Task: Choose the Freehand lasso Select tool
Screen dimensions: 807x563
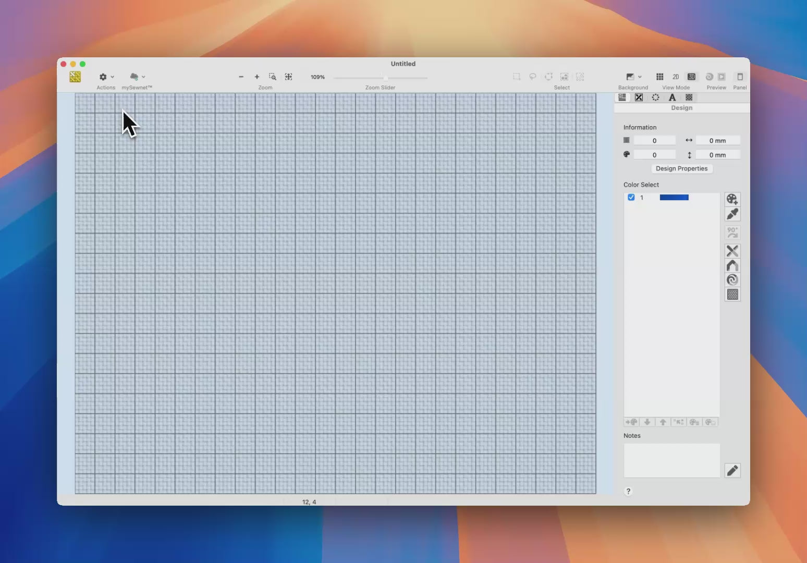Action: [x=533, y=77]
